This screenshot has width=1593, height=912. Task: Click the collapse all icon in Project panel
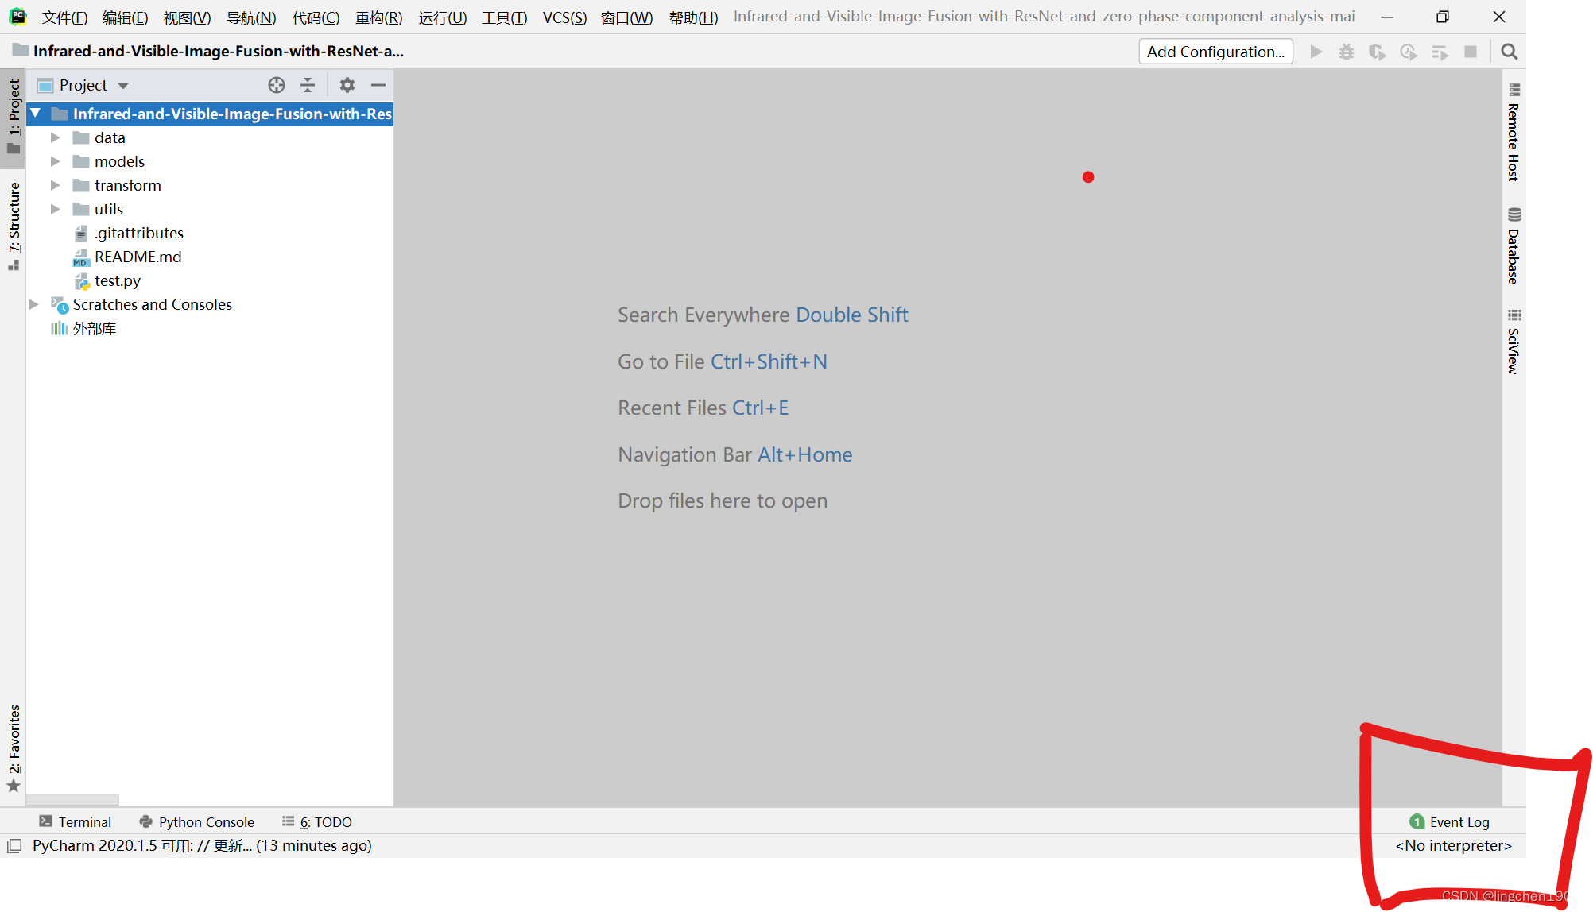308,85
